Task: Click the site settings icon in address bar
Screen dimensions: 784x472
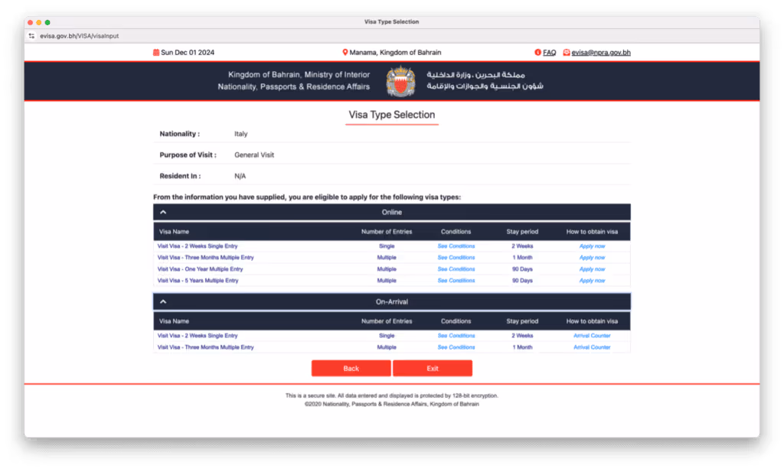Action: pos(31,36)
